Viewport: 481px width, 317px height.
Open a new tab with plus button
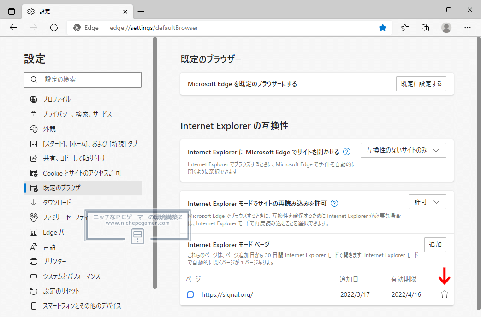click(x=141, y=12)
